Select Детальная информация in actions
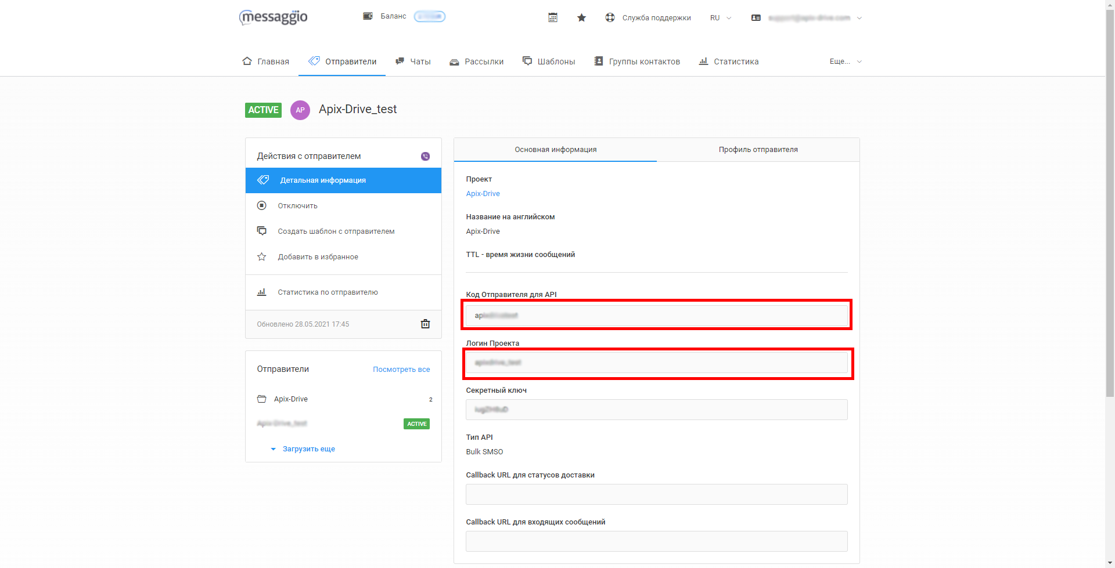The image size is (1115, 568). click(343, 180)
